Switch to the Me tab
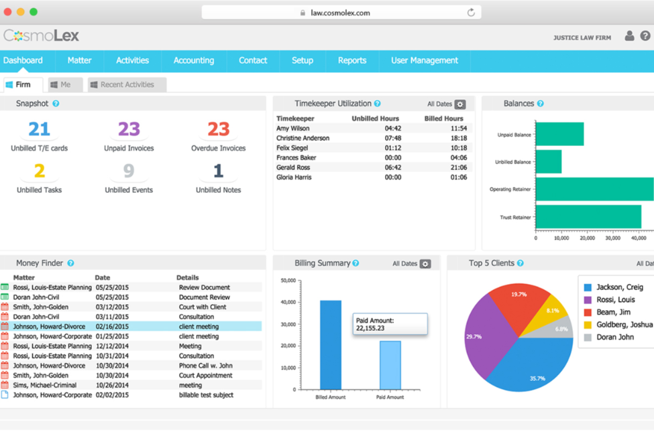This screenshot has width=654, height=432. [x=65, y=84]
